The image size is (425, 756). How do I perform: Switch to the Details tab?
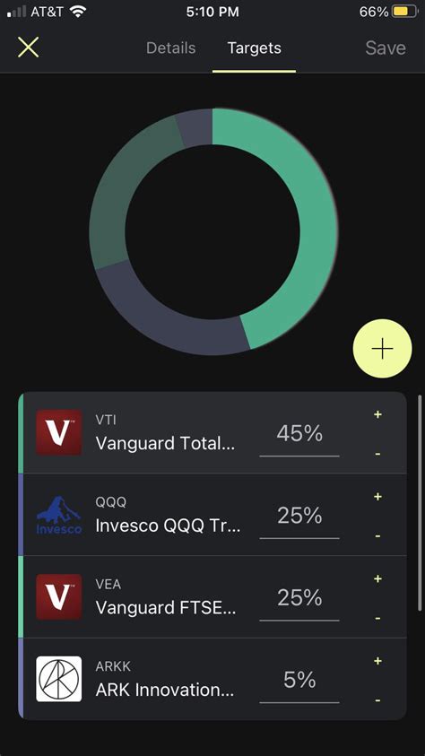(170, 48)
